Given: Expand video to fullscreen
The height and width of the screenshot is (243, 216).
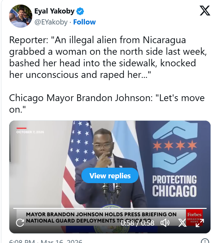Looking at the screenshot, I should click(x=200, y=223).
